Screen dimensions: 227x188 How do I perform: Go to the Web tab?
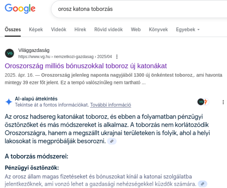[136, 29]
